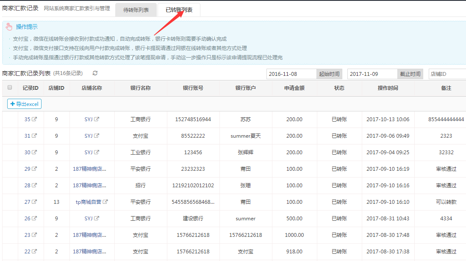Open end date field showing 2017-11-09

(x=372, y=74)
